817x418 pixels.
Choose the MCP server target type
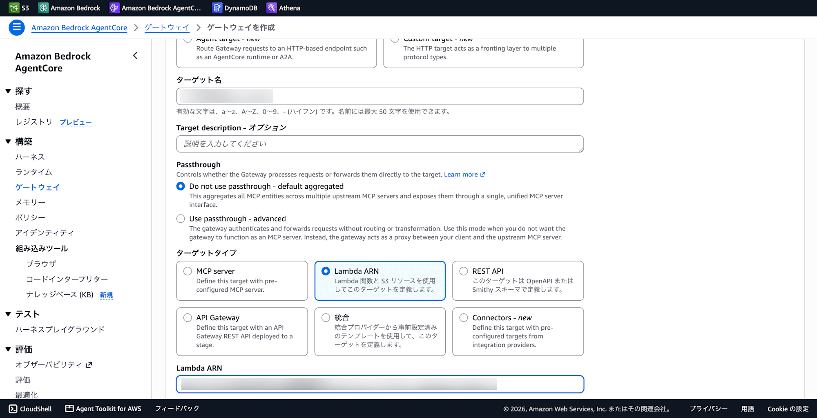(242, 281)
